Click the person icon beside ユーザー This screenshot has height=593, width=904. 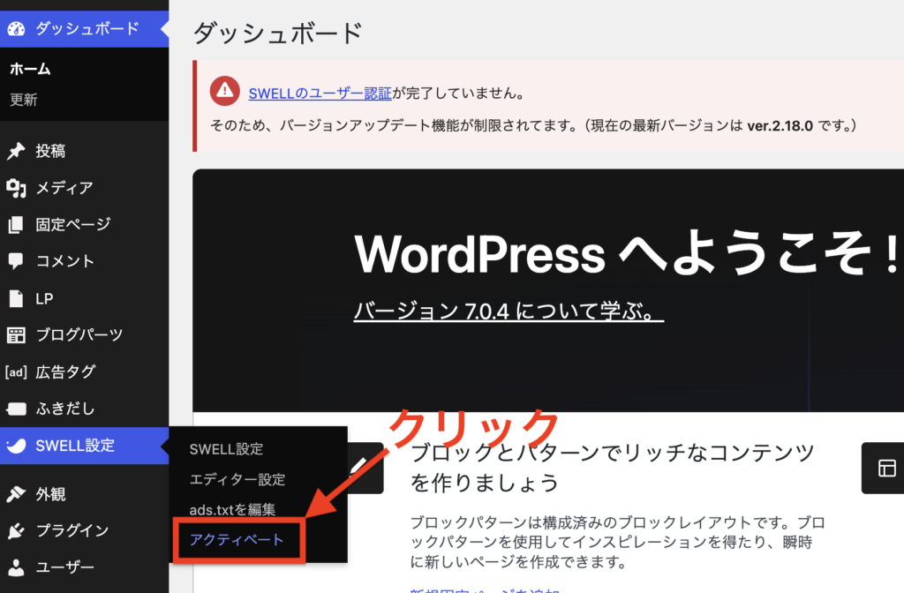[16, 567]
